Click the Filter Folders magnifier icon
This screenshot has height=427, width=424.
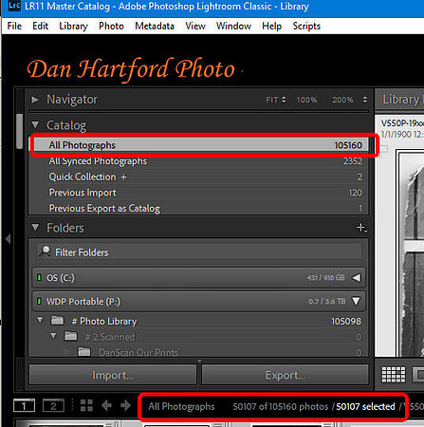(45, 251)
